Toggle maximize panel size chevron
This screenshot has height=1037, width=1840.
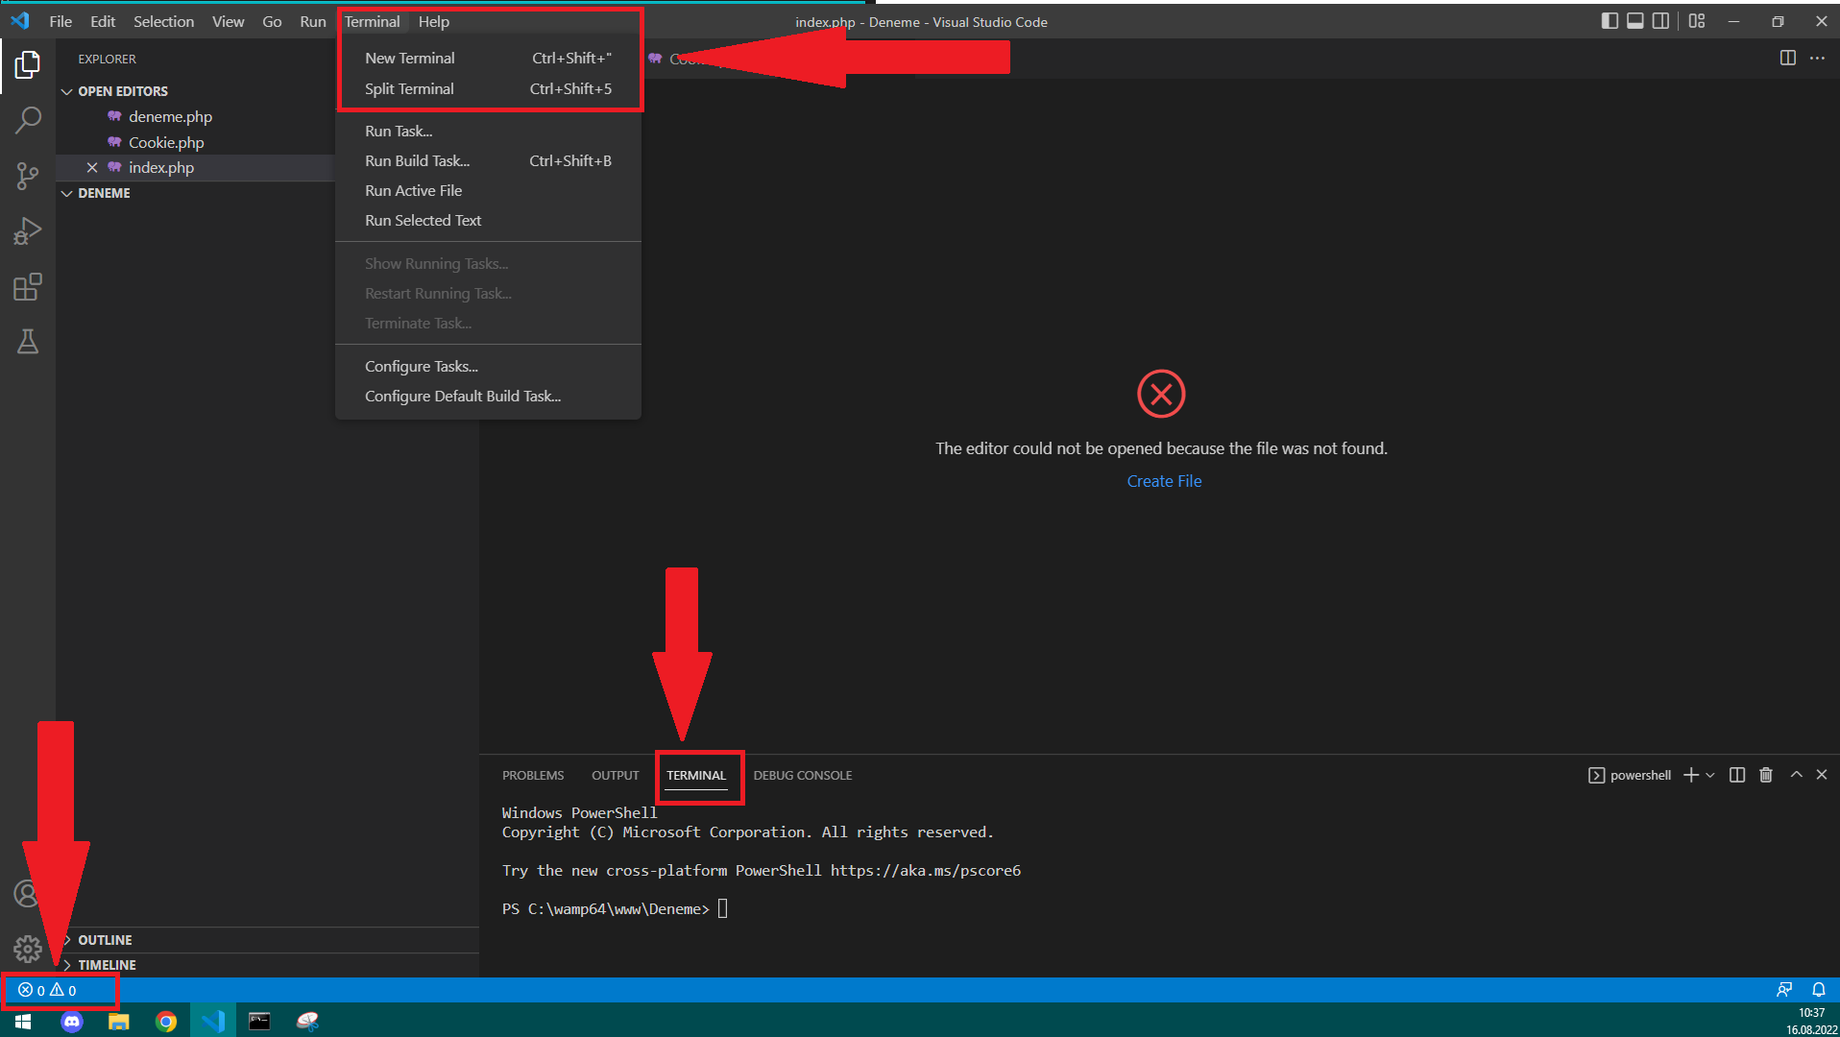click(x=1796, y=775)
